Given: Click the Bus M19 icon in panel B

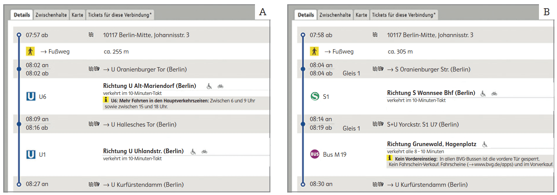Looking at the screenshot, I should click(315, 154).
